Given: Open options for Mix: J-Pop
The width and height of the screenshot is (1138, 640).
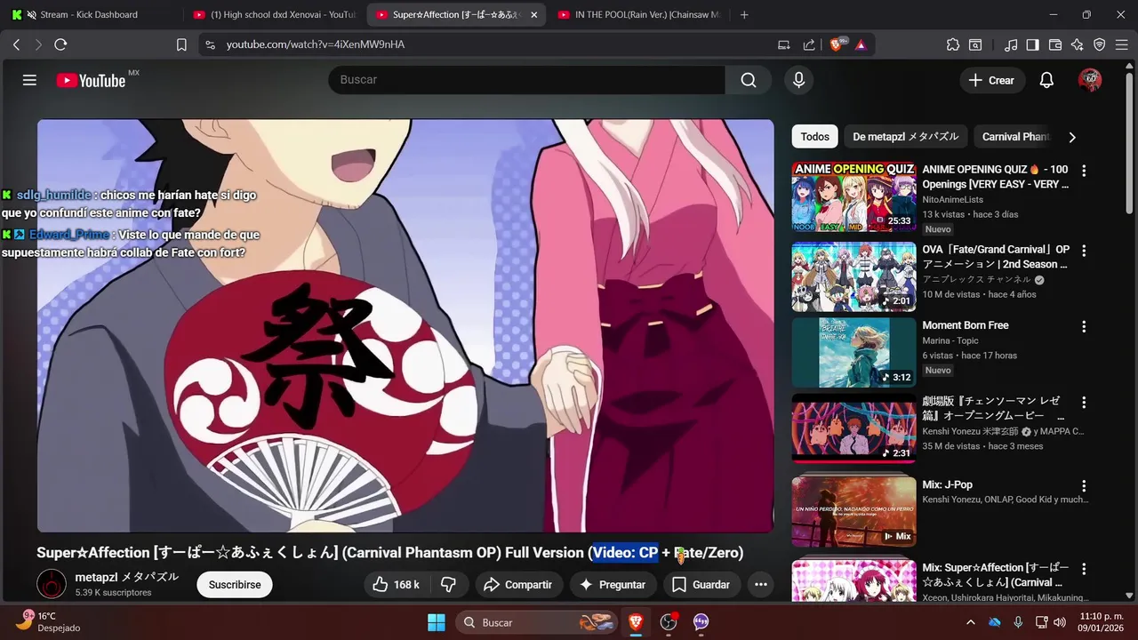Looking at the screenshot, I should (x=1084, y=486).
